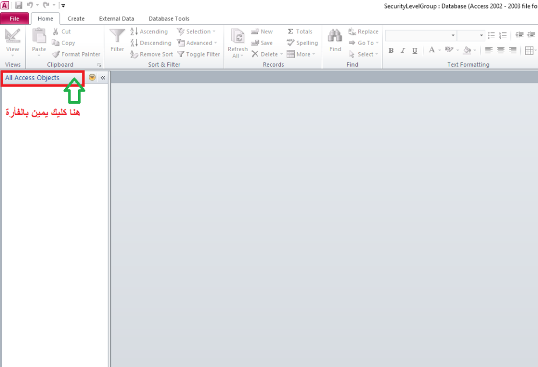This screenshot has width=538, height=367.
Task: Click the Replace button
Action: click(363, 32)
